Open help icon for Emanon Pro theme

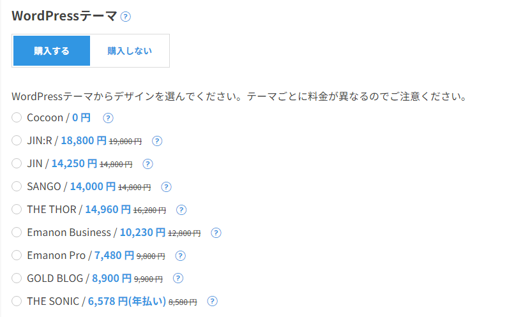pyautogui.click(x=180, y=256)
